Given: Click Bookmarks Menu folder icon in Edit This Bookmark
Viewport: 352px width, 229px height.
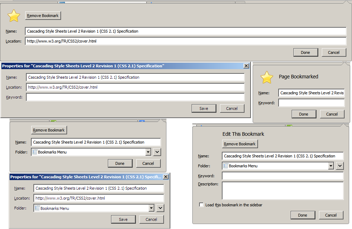Looking at the screenshot, I should 226,166.
